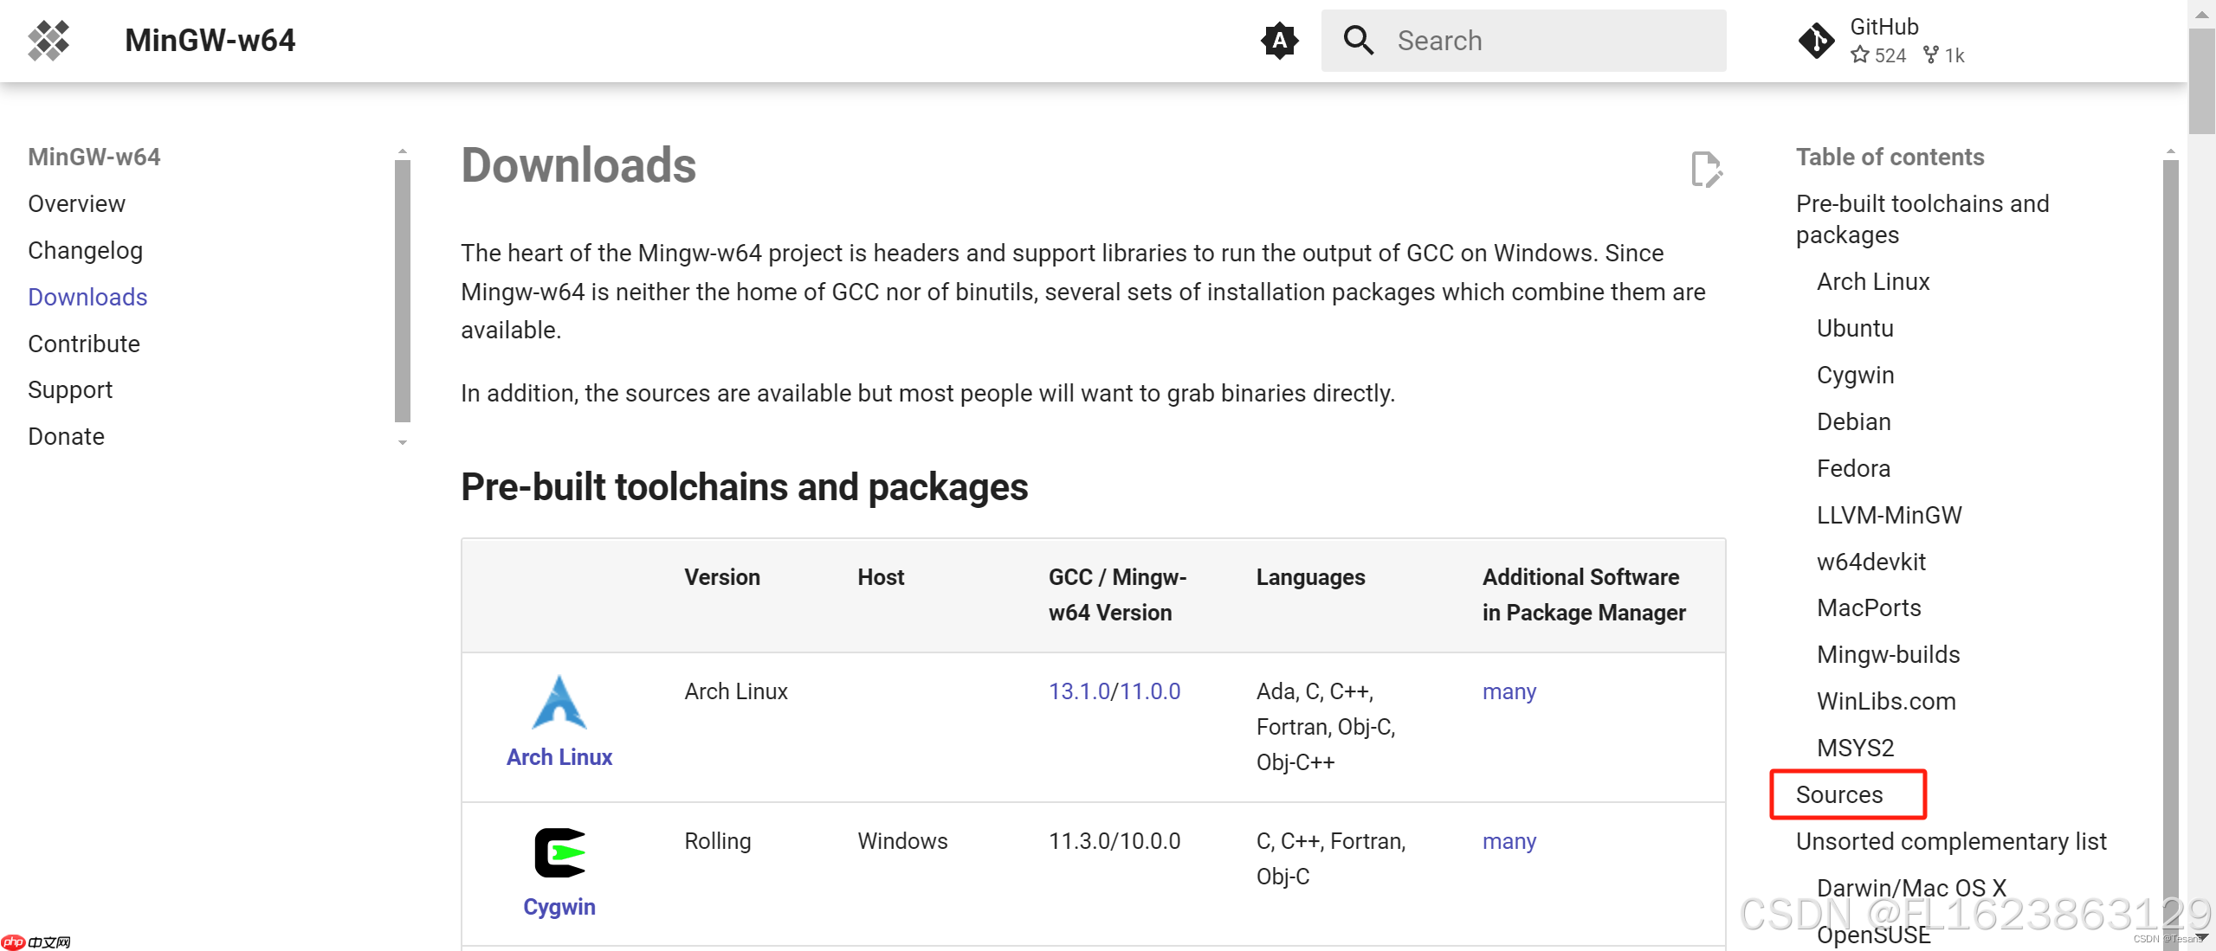Click the left sidebar scroll down arrow

click(403, 442)
